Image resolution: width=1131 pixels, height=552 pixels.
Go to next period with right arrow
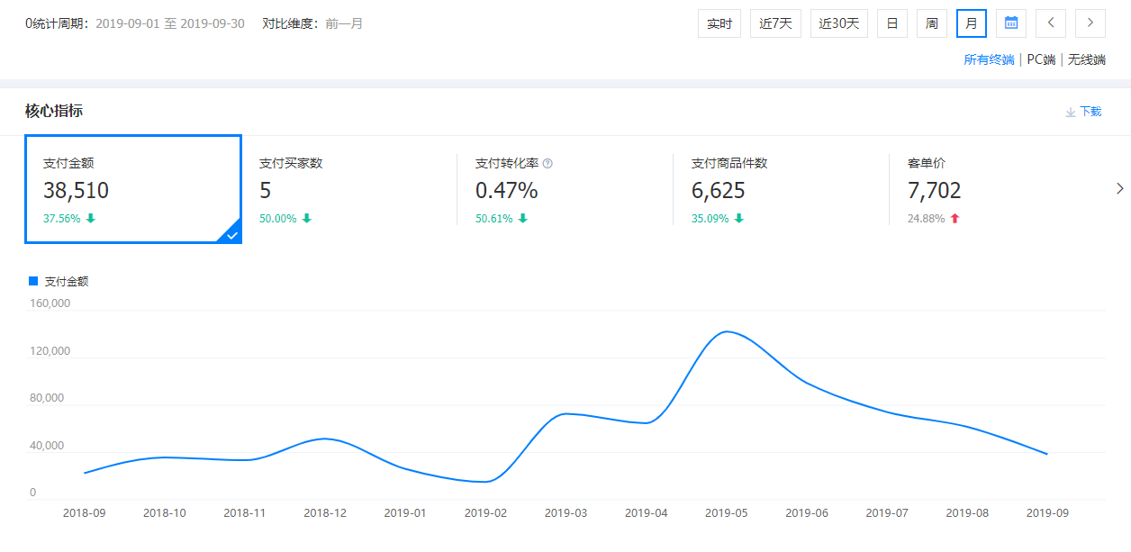[1090, 23]
